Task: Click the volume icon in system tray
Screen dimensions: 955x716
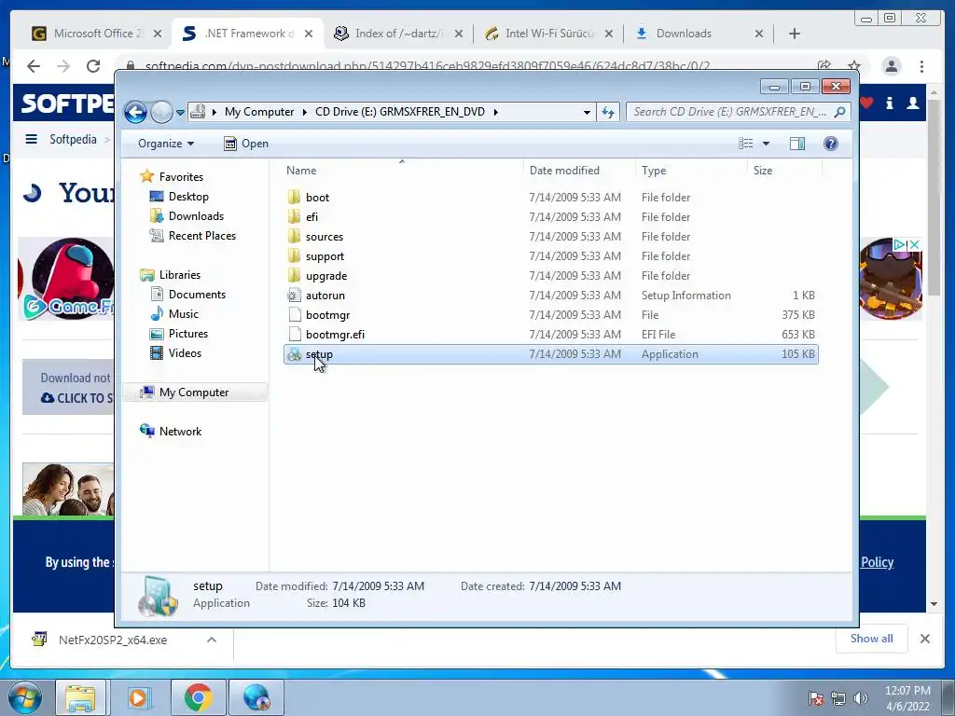Action: coord(861,698)
